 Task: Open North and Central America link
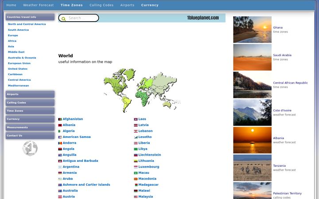(x=27, y=24)
